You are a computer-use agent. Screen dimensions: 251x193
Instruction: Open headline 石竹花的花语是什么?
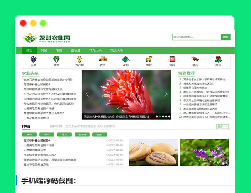coord(50,94)
